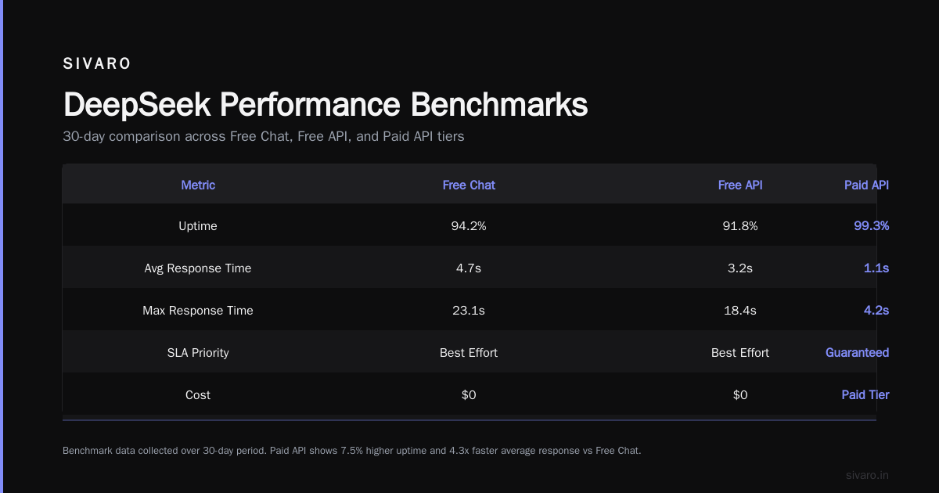This screenshot has width=939, height=493.
Task: Click the 99.3% Paid API uptime value
Action: (871, 226)
